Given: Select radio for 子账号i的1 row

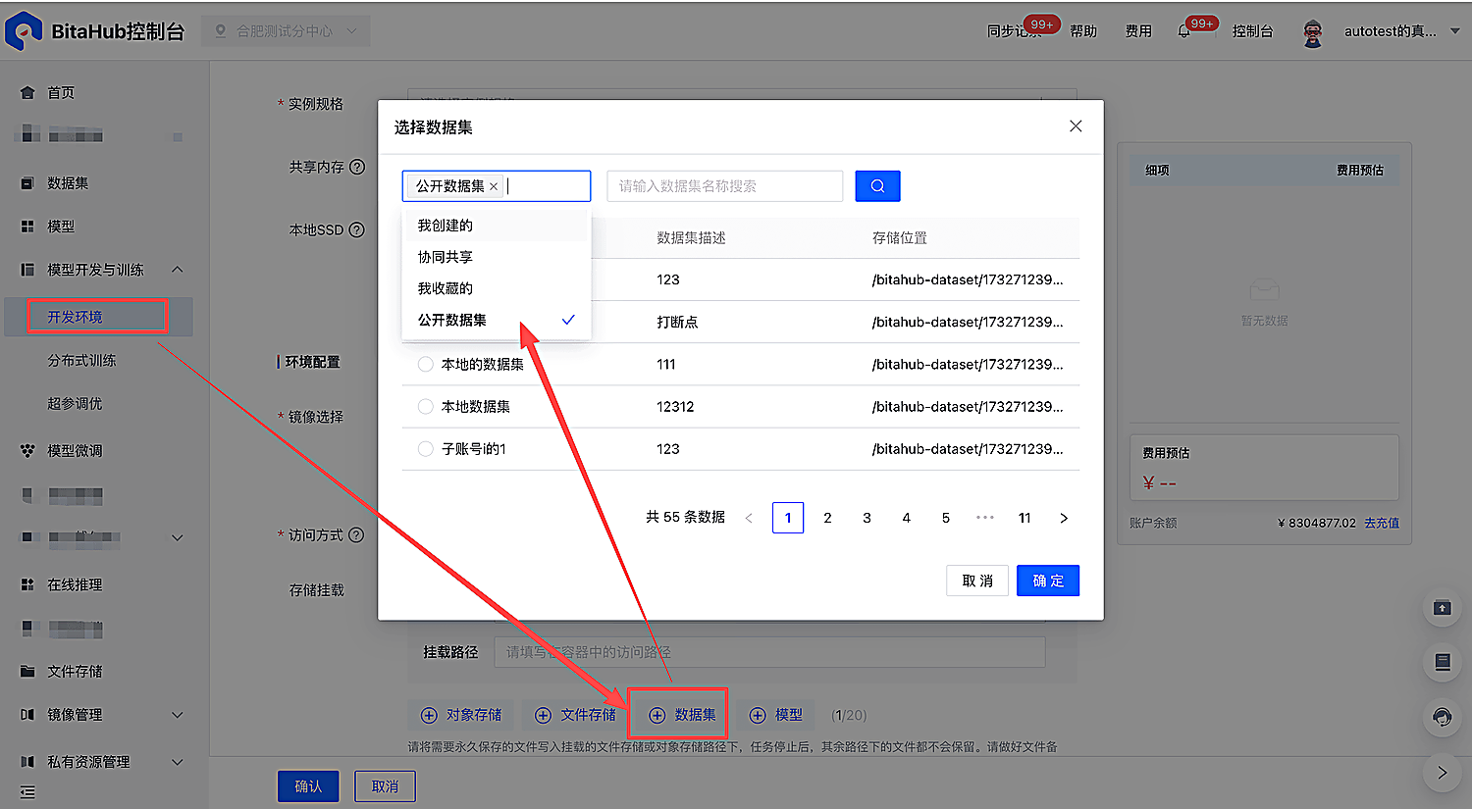Looking at the screenshot, I should pos(426,448).
